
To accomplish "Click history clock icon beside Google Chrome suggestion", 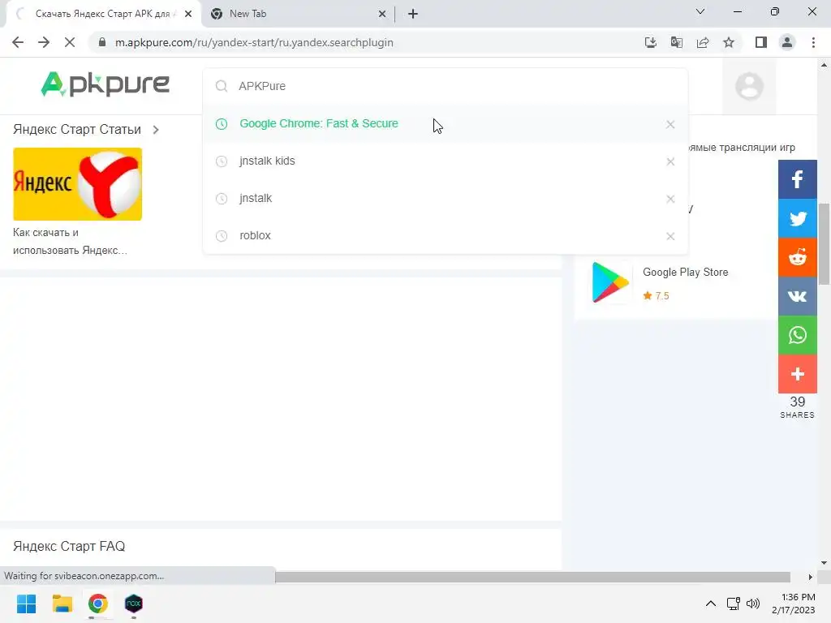I will [222, 124].
